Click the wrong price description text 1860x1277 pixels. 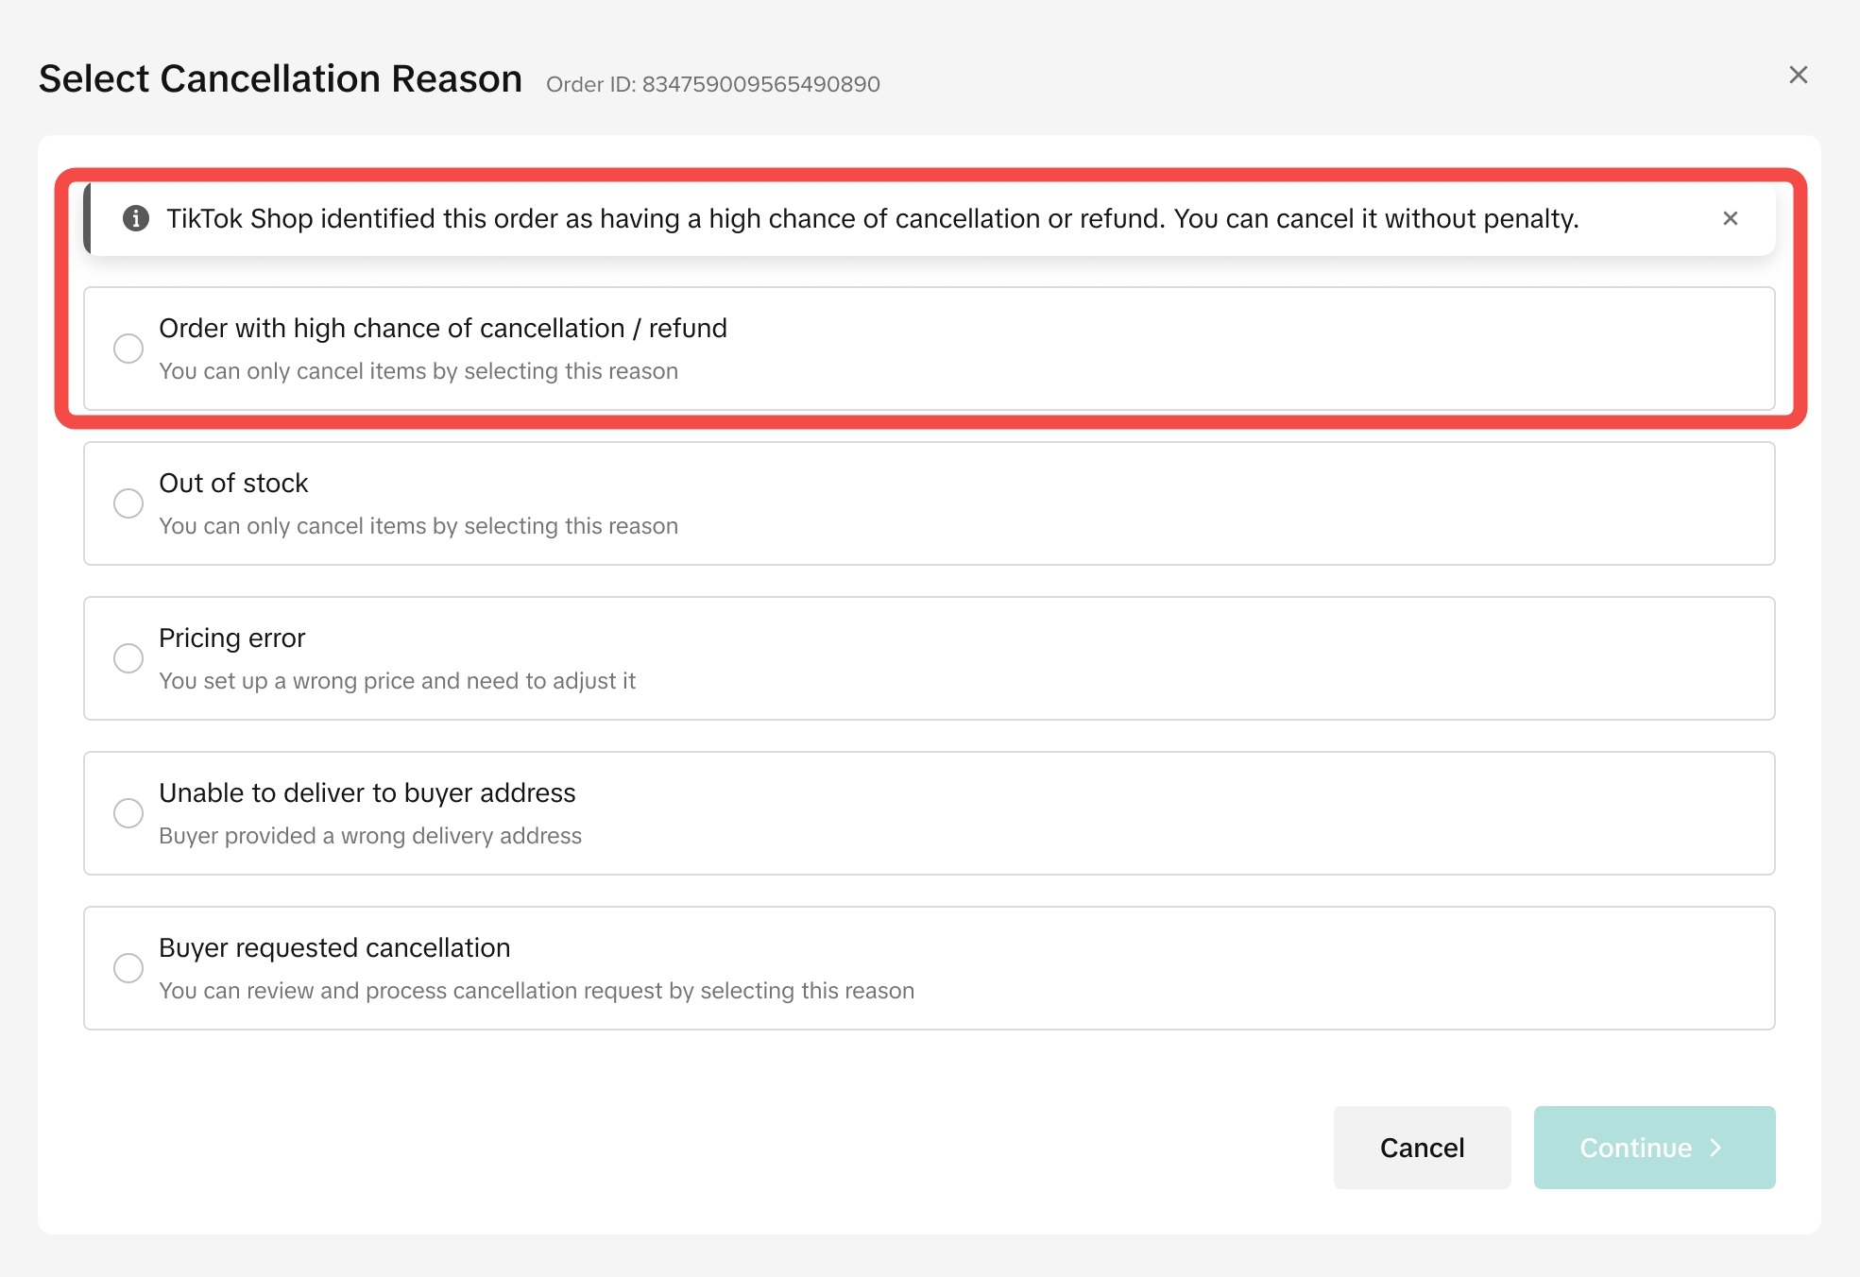click(x=397, y=681)
